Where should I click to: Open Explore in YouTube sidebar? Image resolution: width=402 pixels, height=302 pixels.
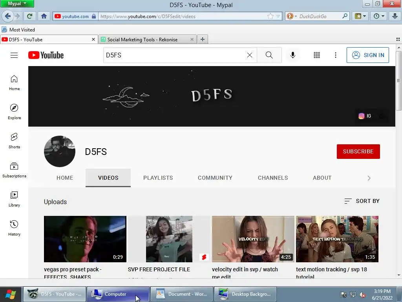[x=14, y=112]
